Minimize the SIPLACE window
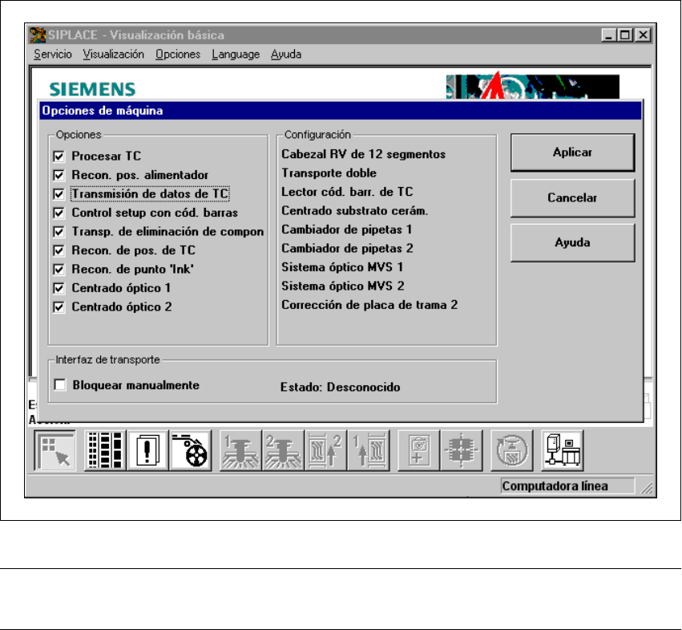 (609, 35)
